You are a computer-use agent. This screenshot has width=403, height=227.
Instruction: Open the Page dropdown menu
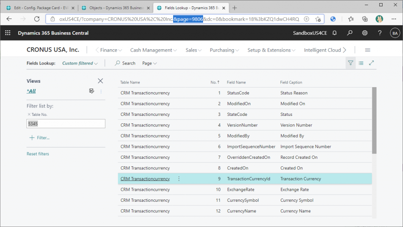click(149, 63)
